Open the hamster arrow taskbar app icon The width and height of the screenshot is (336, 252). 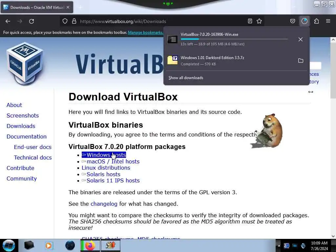tap(111, 245)
